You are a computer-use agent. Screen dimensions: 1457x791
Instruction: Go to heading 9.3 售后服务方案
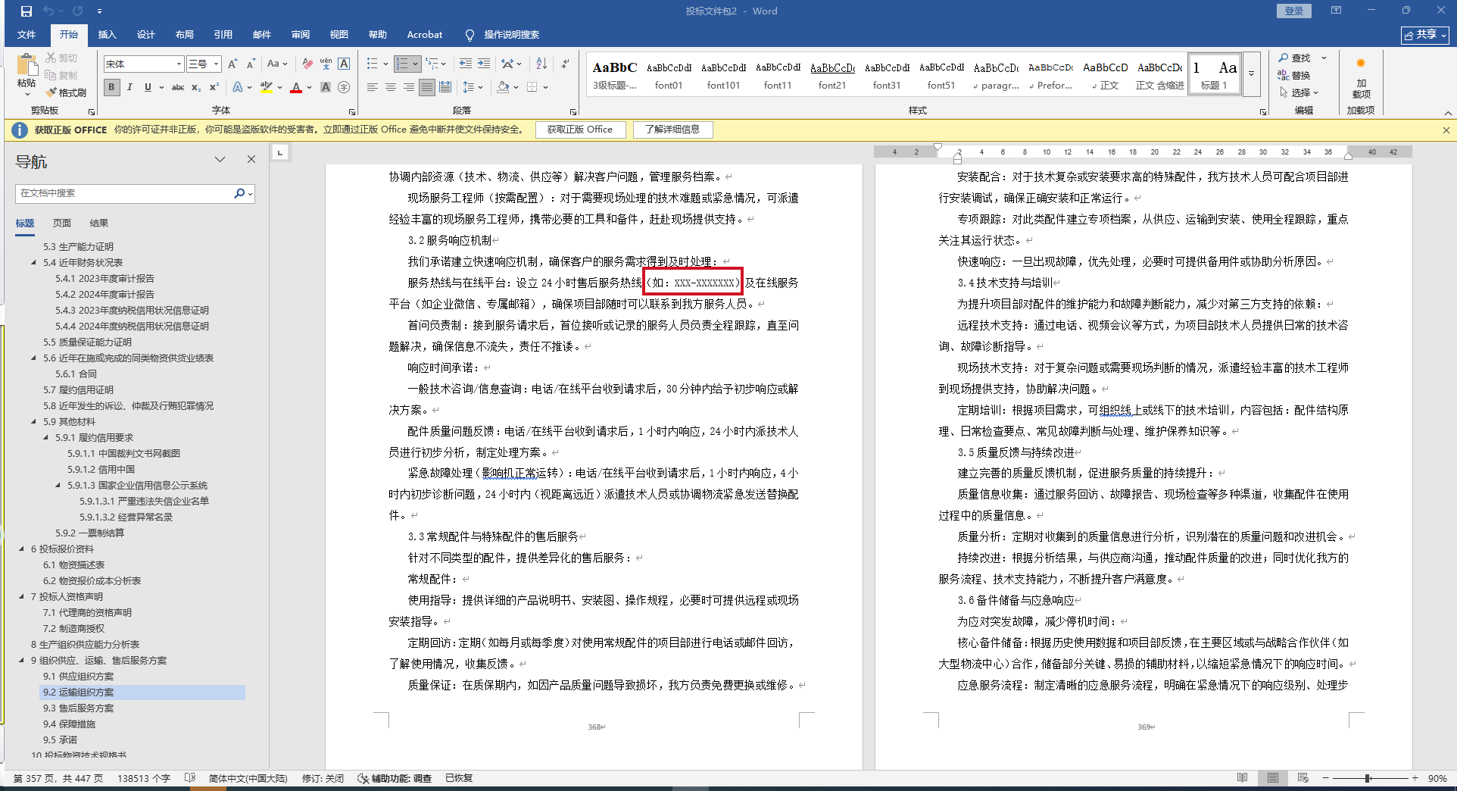click(x=78, y=708)
